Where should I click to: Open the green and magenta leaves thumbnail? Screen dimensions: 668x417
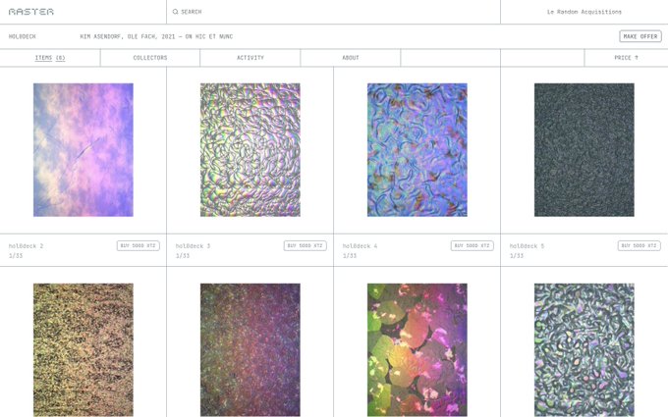417,349
